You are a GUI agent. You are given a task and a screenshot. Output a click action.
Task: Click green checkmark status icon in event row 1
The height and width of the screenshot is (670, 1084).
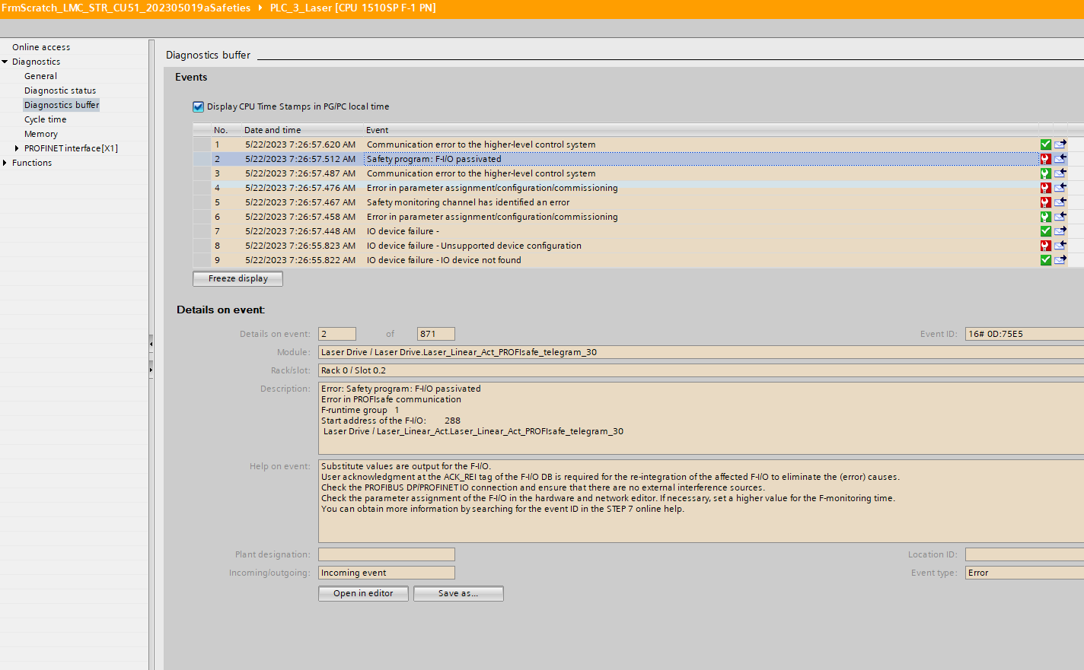(x=1045, y=144)
